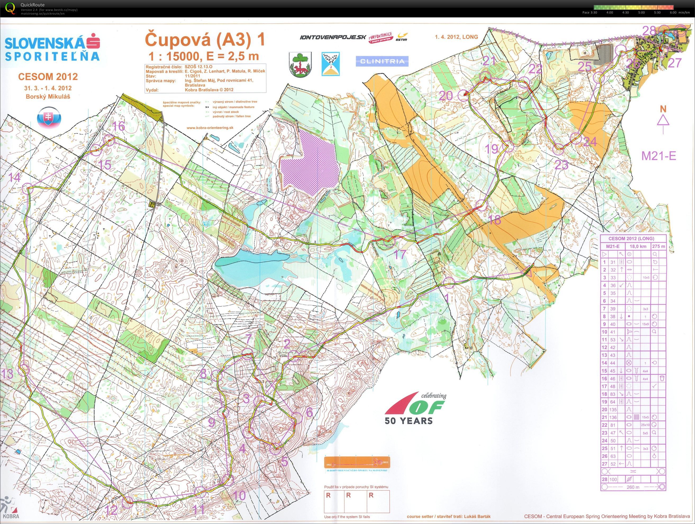The image size is (695, 524).
Task: Click the KOBRA logo at the bottom left
Action: point(10,508)
